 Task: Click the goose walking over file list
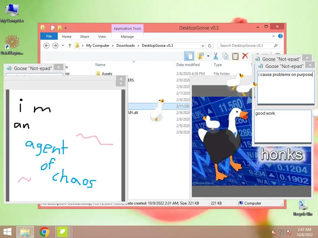[157, 110]
